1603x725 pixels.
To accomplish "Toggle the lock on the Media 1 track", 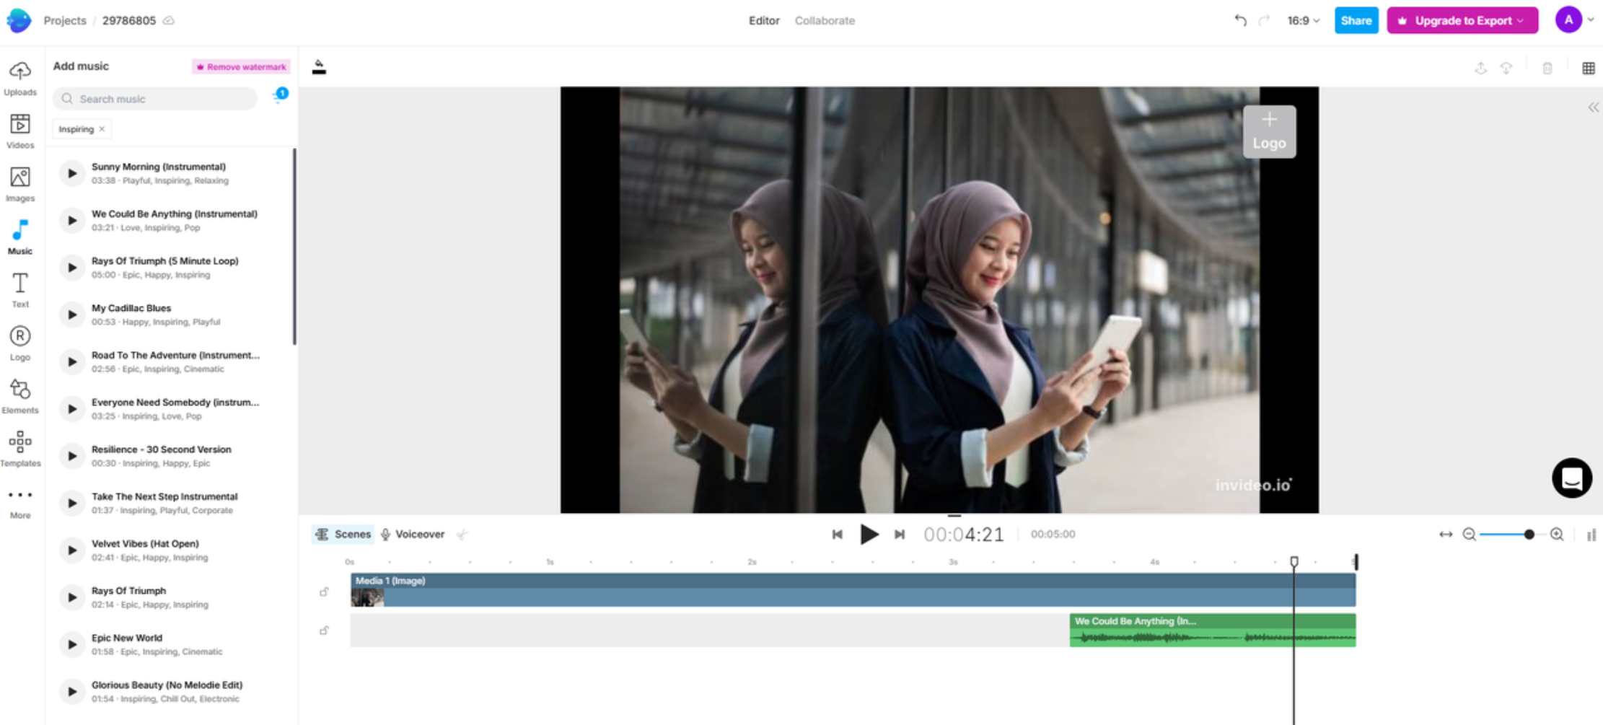I will [x=324, y=591].
